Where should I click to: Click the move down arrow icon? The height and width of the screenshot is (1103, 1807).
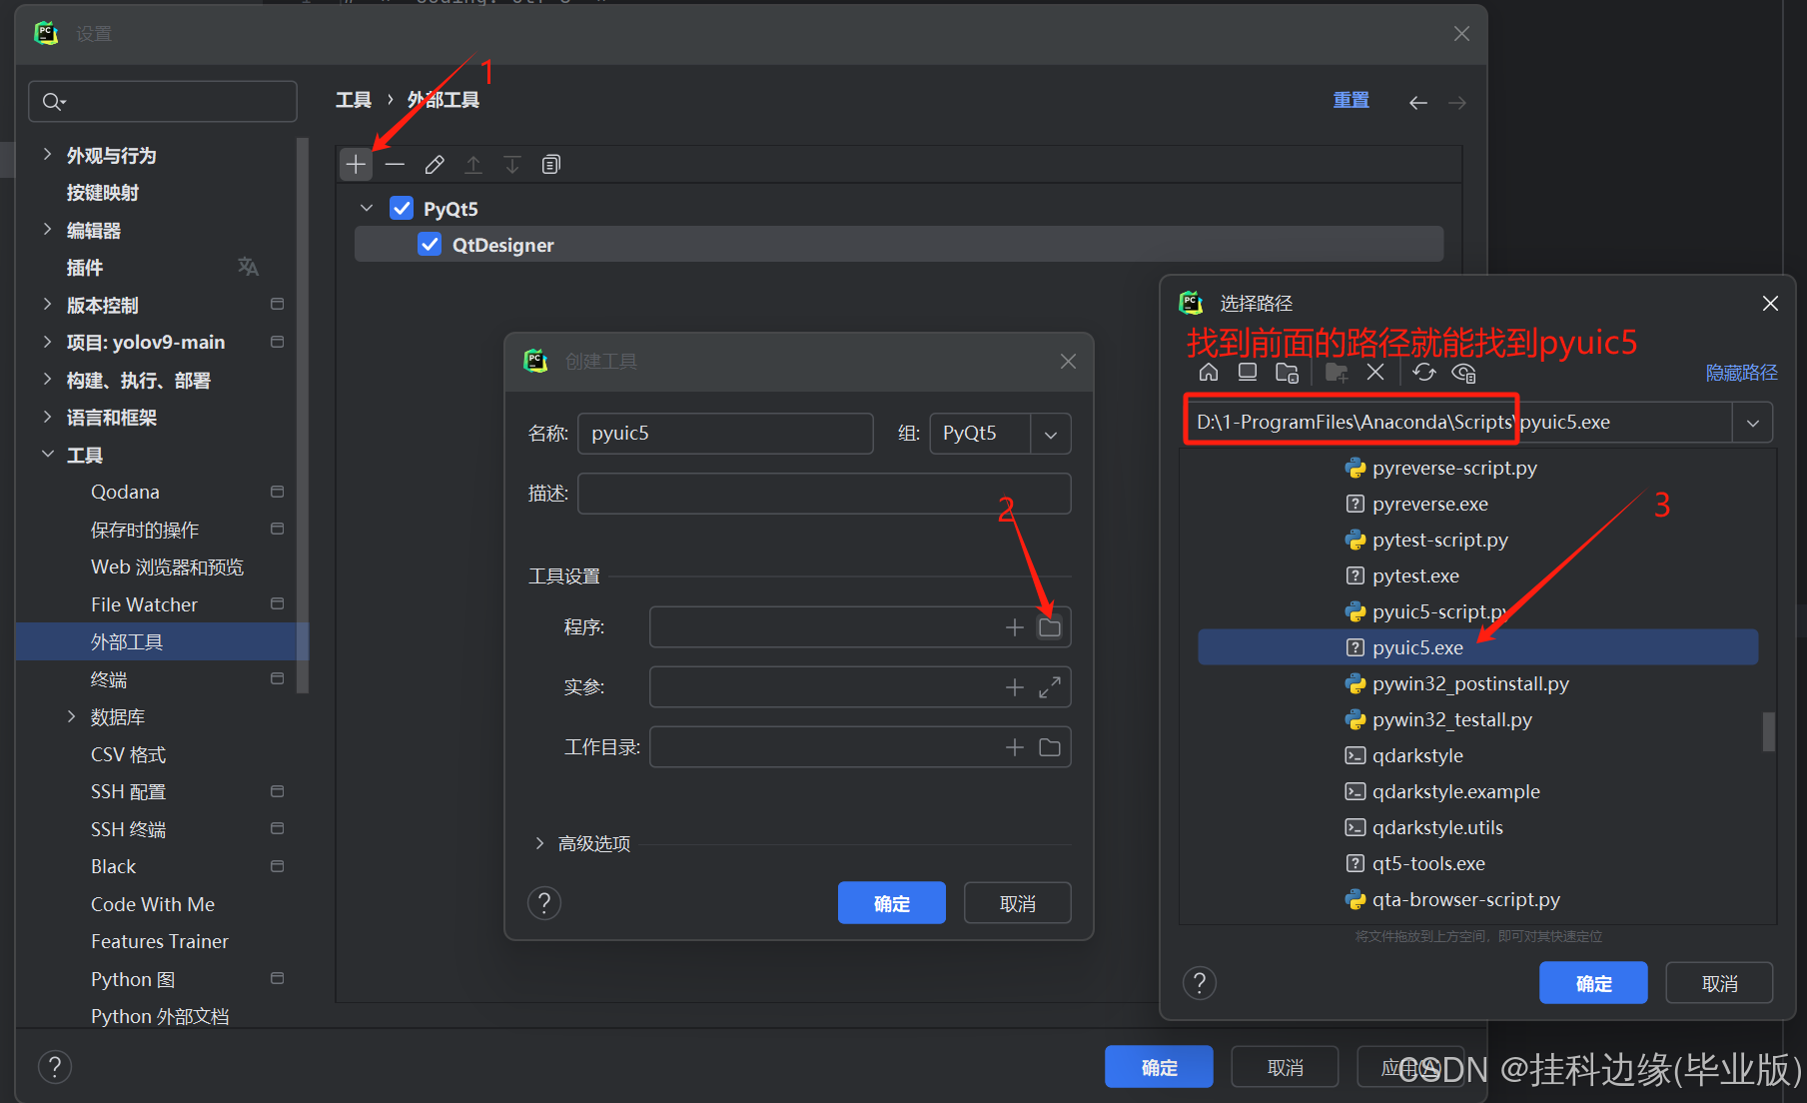(x=512, y=165)
